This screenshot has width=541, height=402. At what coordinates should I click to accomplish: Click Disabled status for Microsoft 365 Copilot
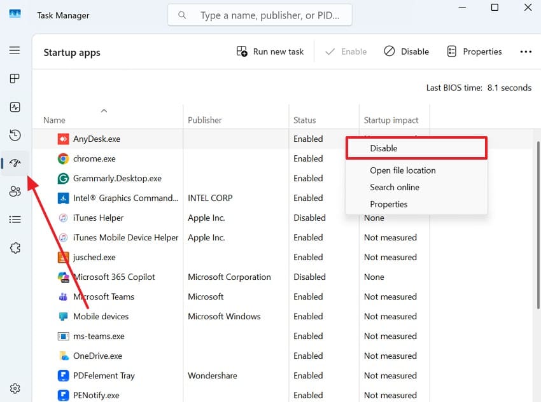[x=309, y=277]
